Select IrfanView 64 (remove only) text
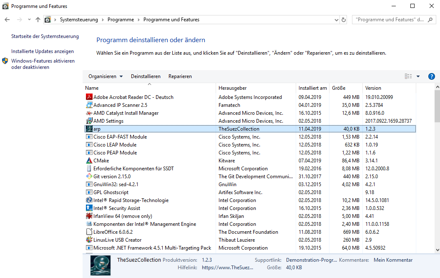440x278 pixels. point(123,216)
